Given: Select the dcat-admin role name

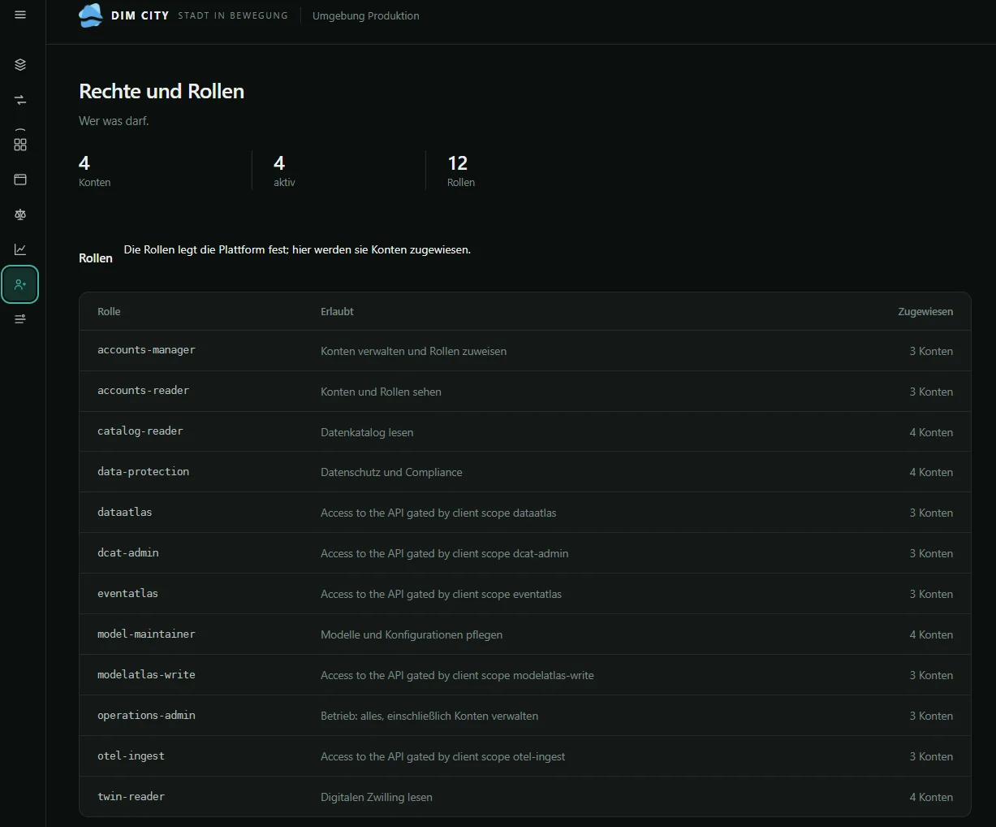Looking at the screenshot, I should pyautogui.click(x=128, y=553).
